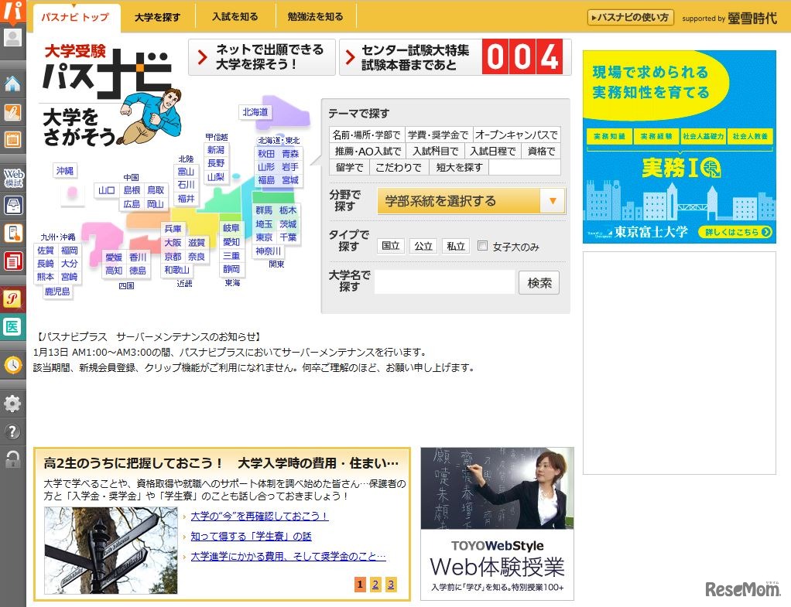
Task: Open the green 医 medical icon
Action: (x=12, y=326)
